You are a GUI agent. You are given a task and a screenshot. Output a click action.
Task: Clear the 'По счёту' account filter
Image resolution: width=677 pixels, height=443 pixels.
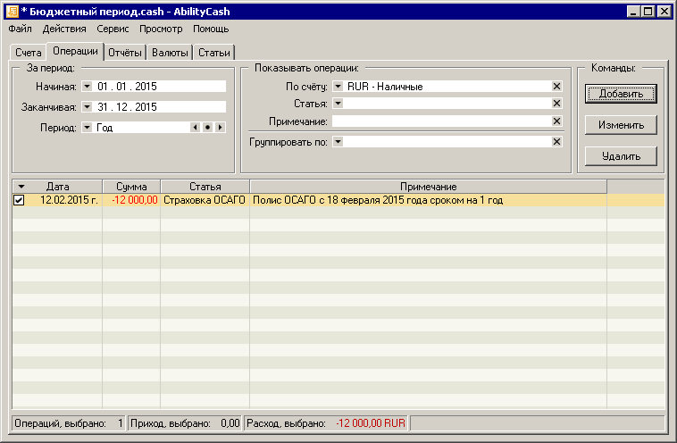tap(556, 87)
